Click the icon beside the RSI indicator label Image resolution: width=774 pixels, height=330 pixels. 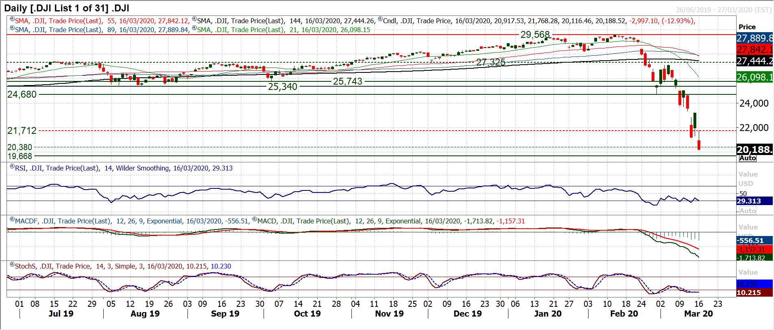tap(12, 166)
